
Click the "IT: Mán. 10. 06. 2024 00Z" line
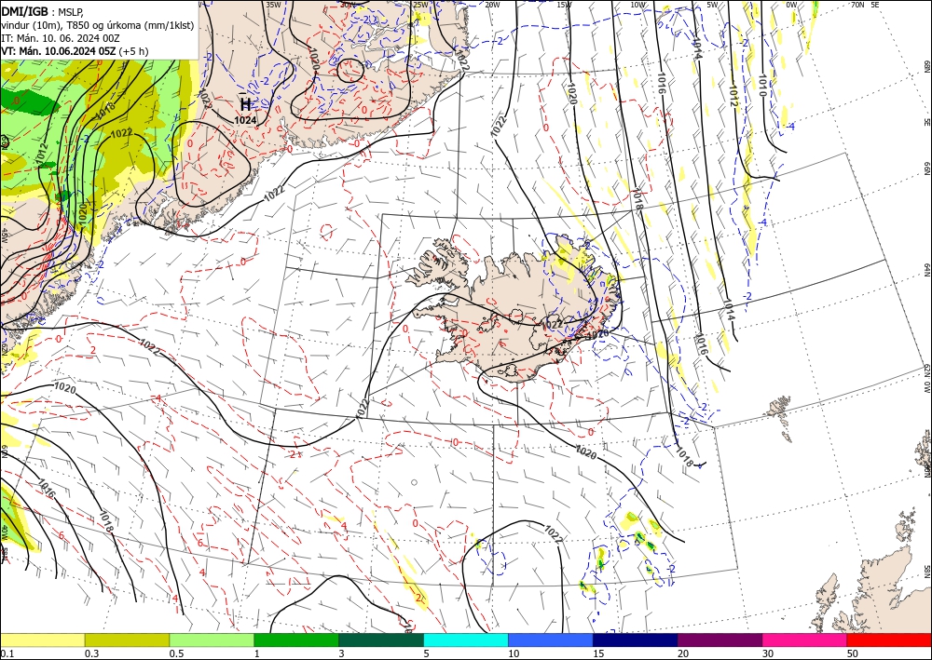pos(61,38)
